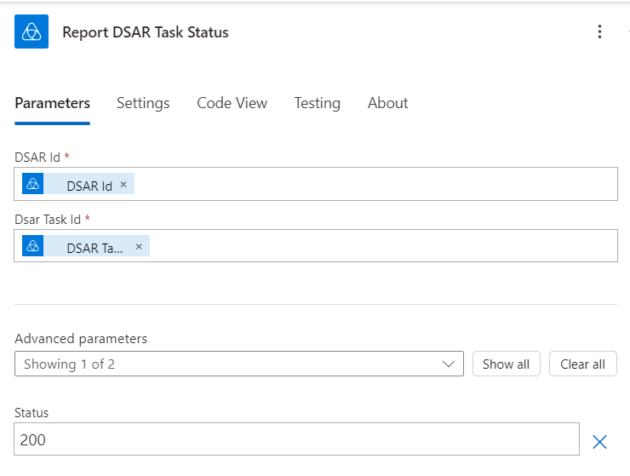The height and width of the screenshot is (476, 630).
Task: Expand the Advanced parameters dropdown chevron
Action: tap(449, 364)
